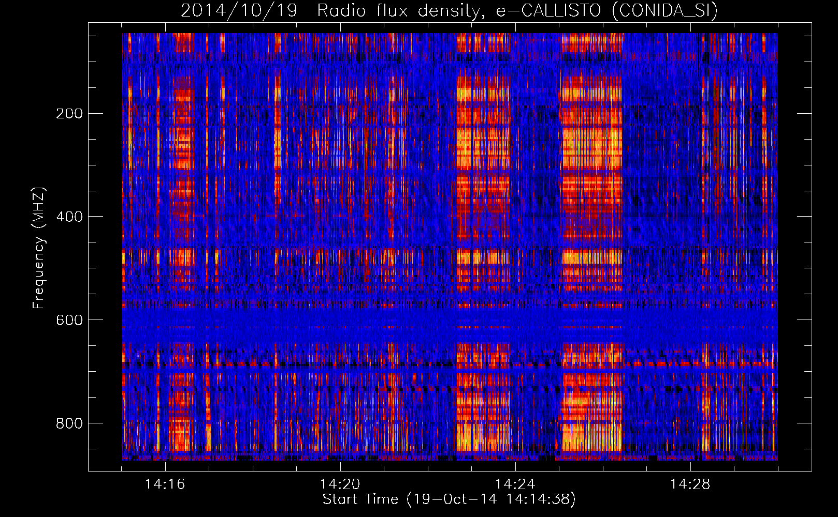Click the '14:28' time tick label
838x517 pixels.
coord(690,484)
